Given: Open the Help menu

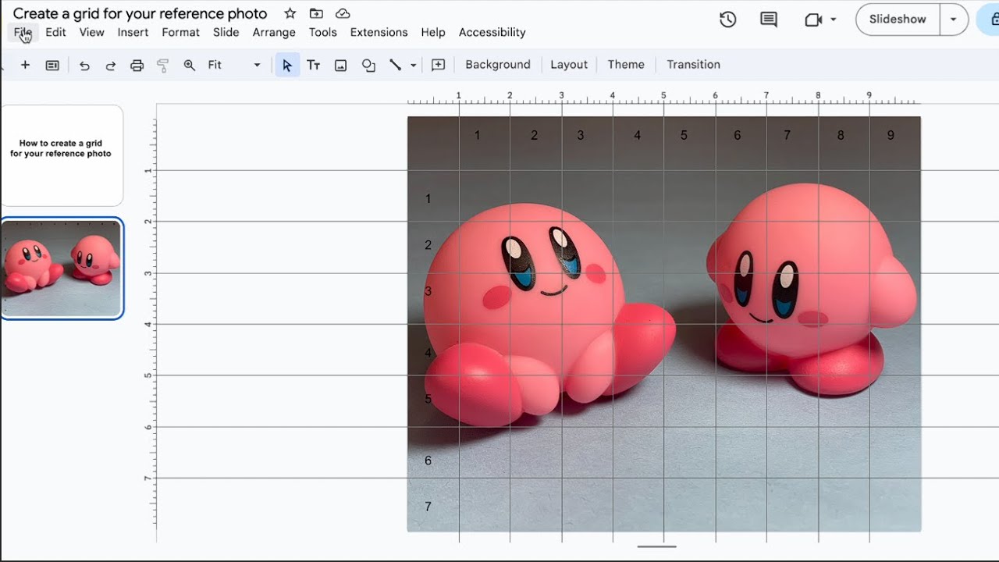Looking at the screenshot, I should 433,32.
